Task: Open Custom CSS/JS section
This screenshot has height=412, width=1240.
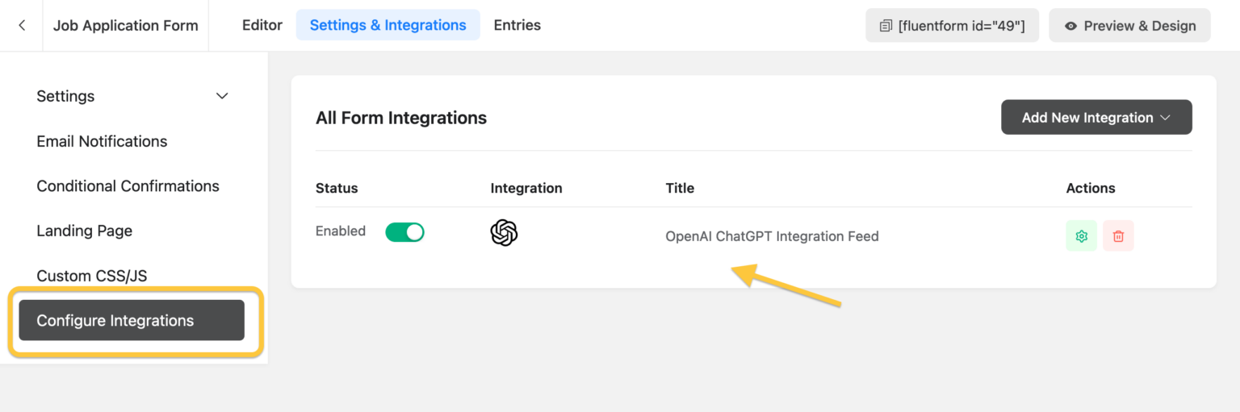Action: pyautogui.click(x=91, y=276)
